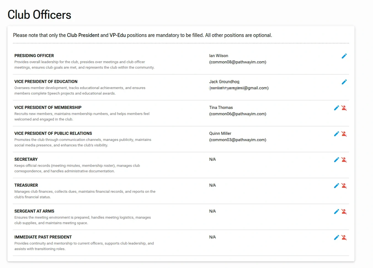
Task: Click the N/A value for Secretary
Action: point(212,159)
